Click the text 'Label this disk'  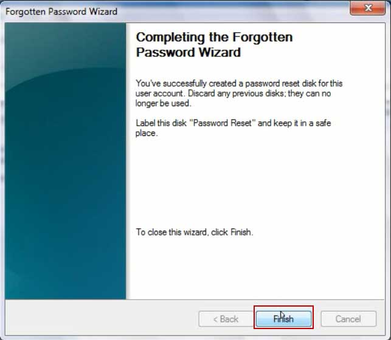[x=161, y=123]
